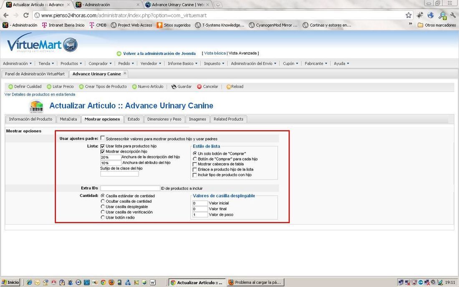Click the Inicio start button
The image size is (459, 287).
[10, 282]
